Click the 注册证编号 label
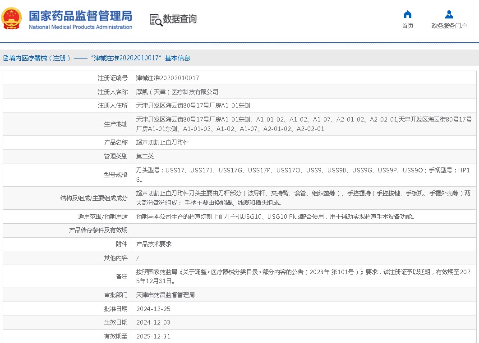Screen dimensions: 479x343 point(113,78)
